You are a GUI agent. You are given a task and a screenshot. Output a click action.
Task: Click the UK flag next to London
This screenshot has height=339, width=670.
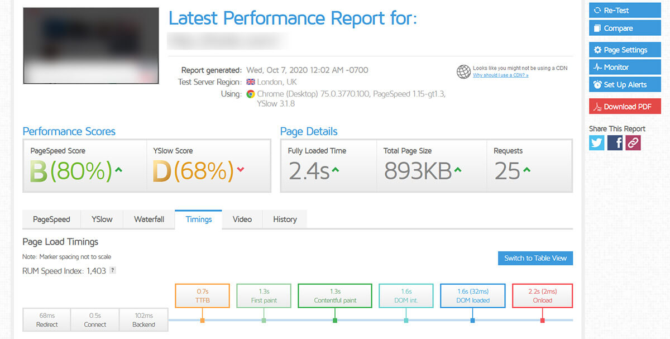click(251, 82)
